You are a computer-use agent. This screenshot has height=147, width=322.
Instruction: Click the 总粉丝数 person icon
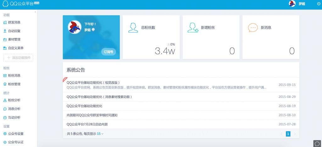point(133,28)
